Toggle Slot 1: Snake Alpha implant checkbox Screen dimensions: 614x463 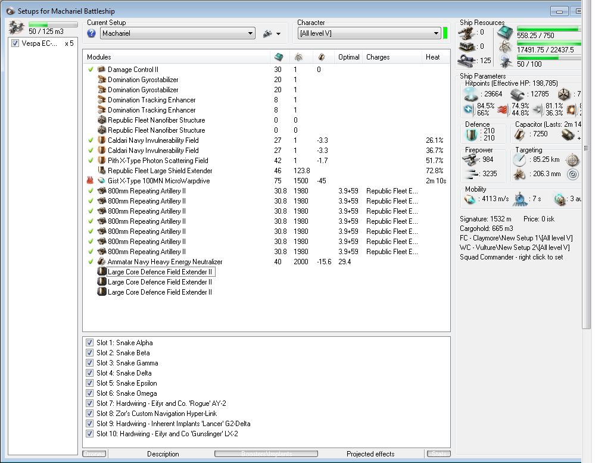point(90,342)
